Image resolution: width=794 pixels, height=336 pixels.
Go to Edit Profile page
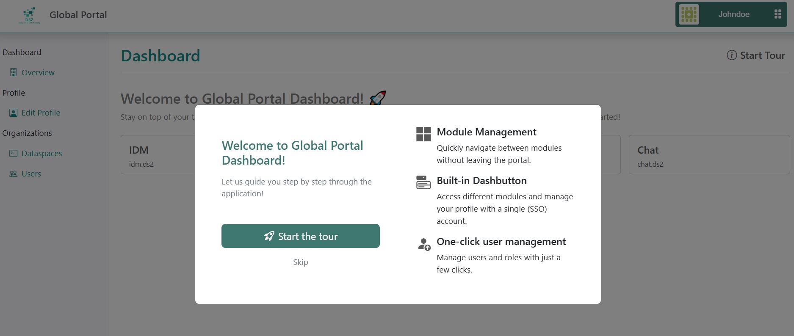pos(41,113)
